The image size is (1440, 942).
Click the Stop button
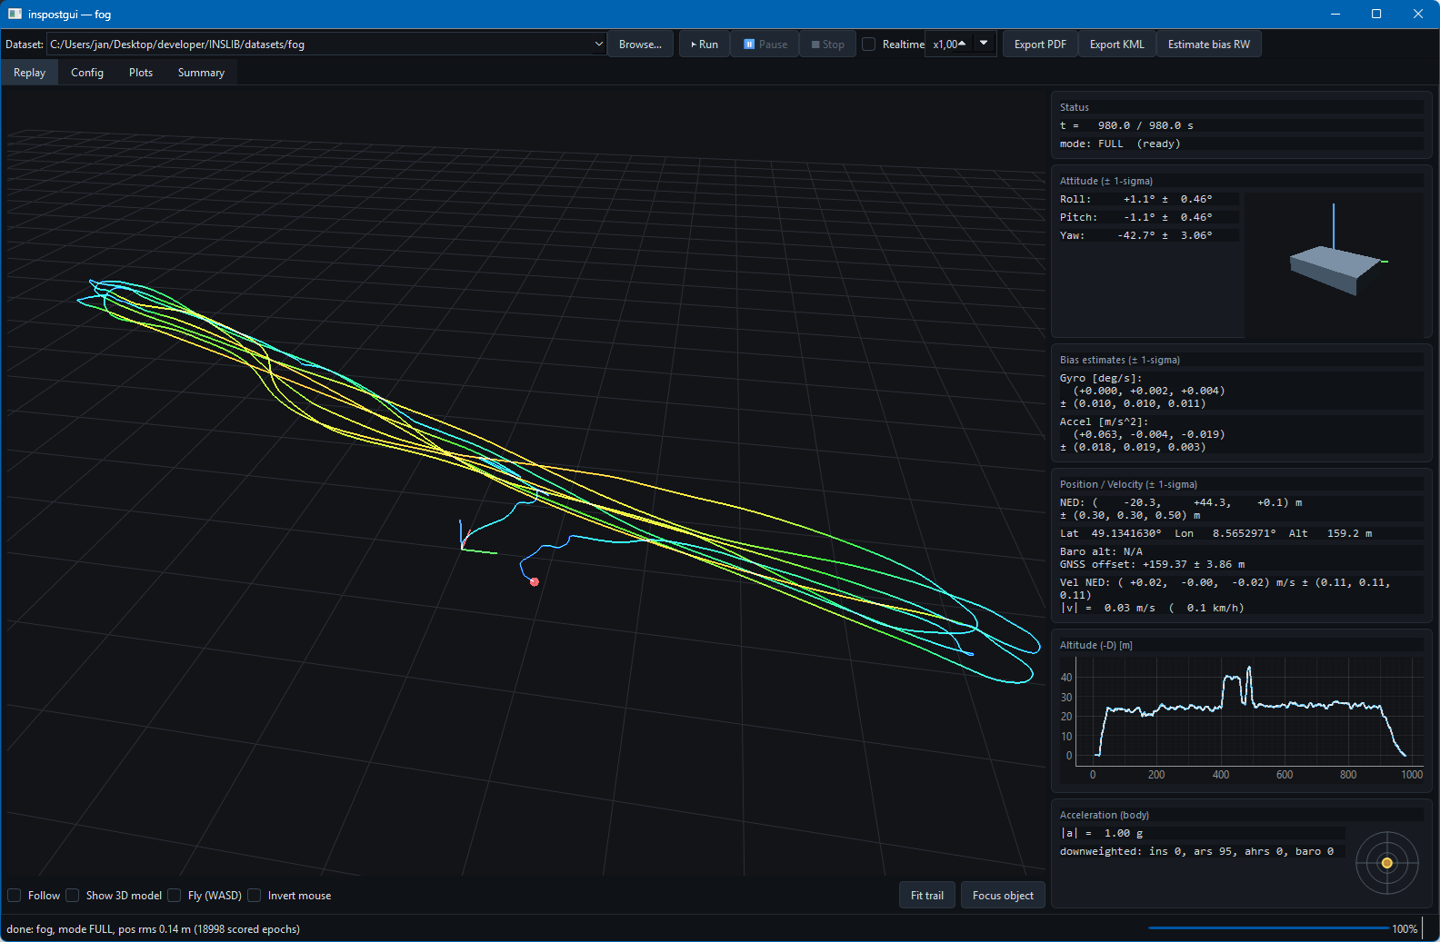828,45
